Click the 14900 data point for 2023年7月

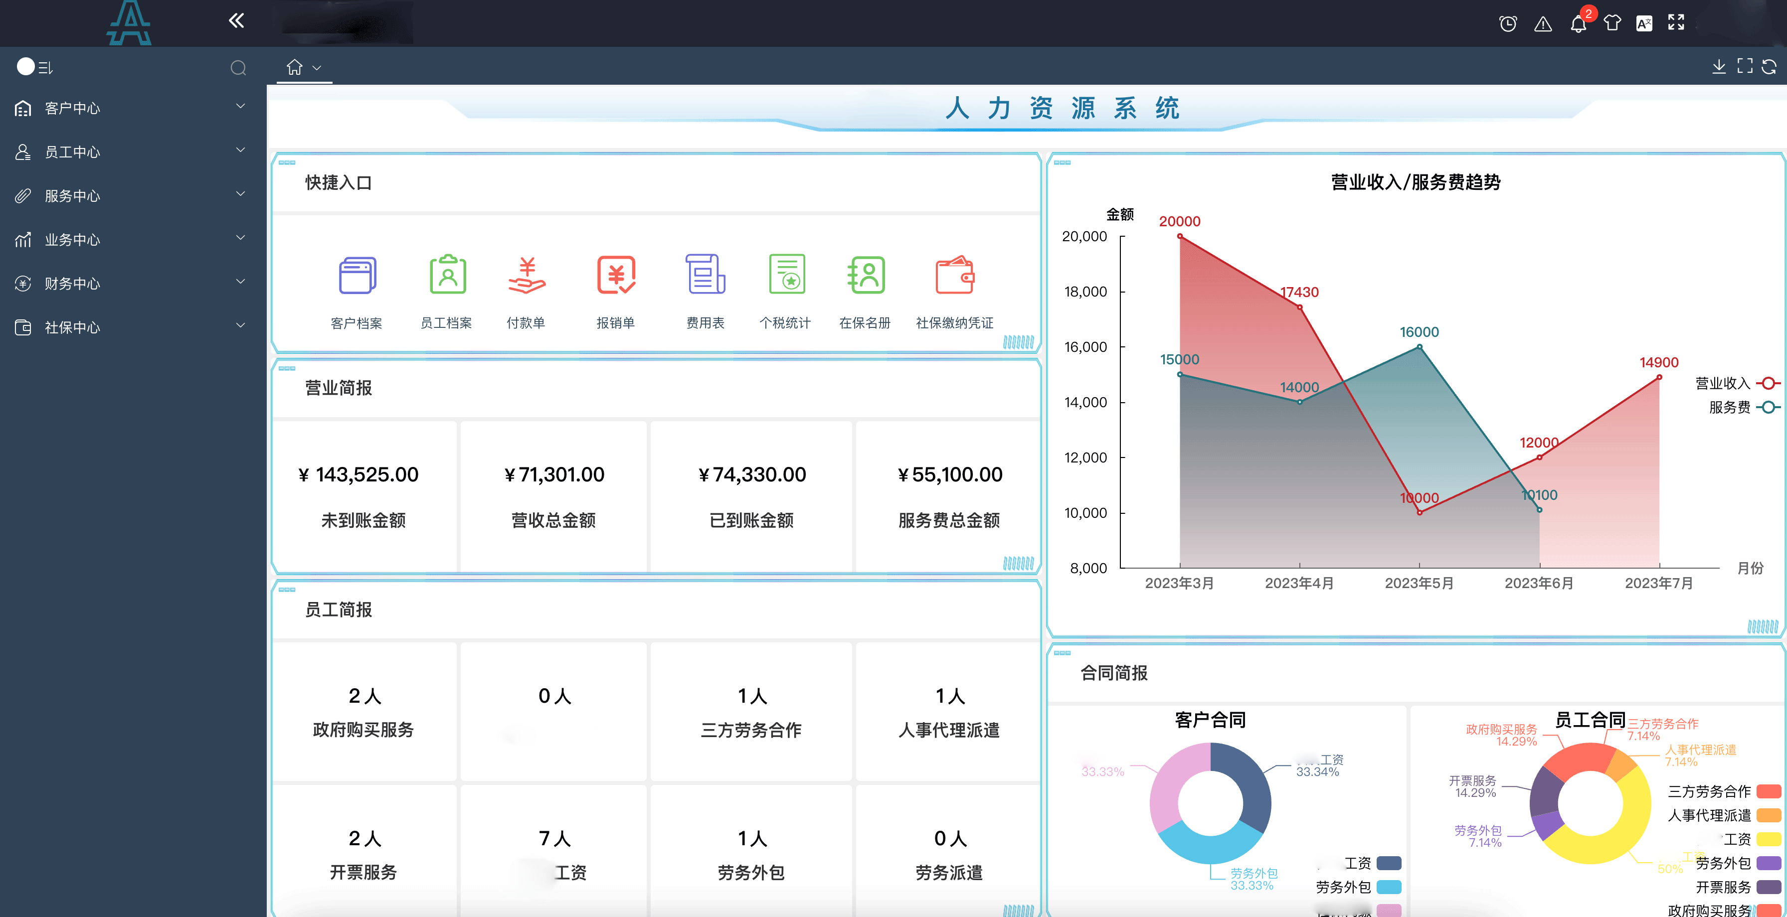point(1659,377)
